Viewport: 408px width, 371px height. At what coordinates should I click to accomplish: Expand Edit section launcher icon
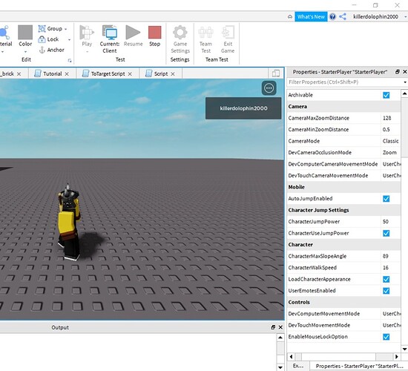[x=70, y=60]
